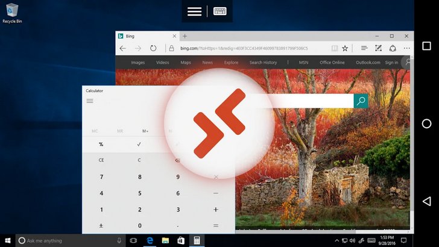Click the percent key in Calculator

coord(101,145)
